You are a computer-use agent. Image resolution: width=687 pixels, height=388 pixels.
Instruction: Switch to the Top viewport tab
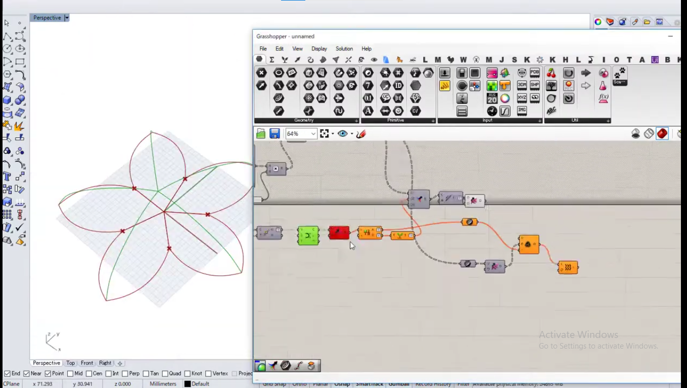pos(70,363)
